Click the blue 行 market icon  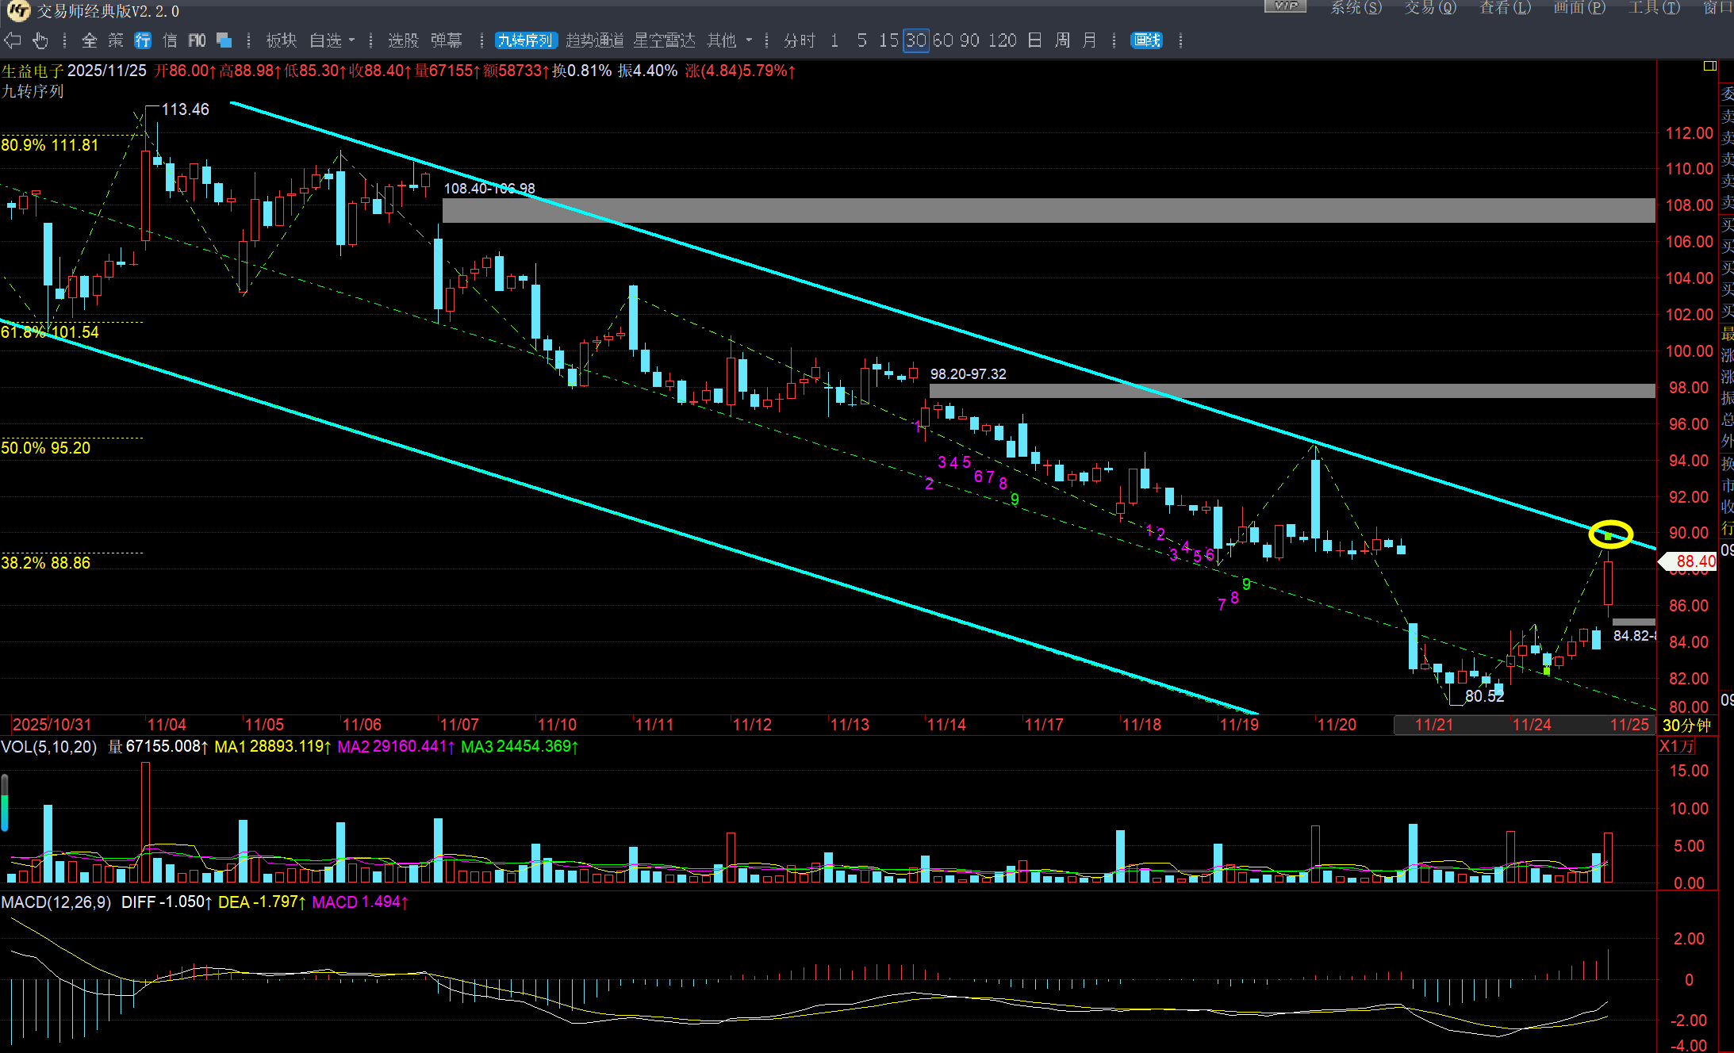click(x=143, y=40)
